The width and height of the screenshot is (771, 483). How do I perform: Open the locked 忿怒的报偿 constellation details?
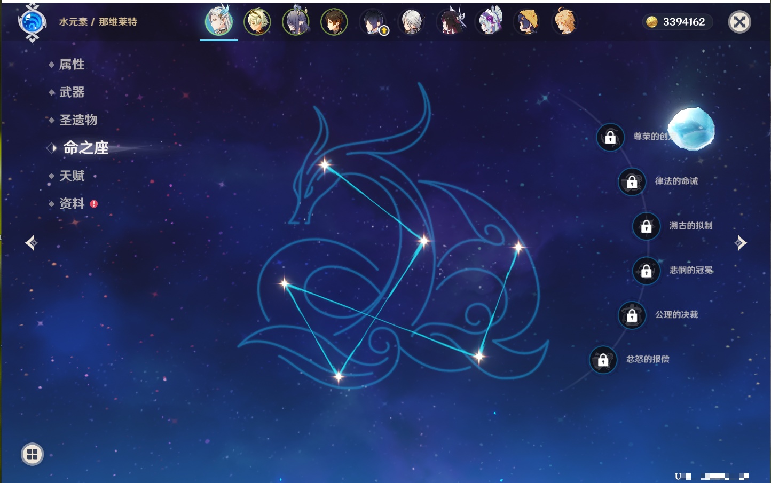(x=603, y=360)
